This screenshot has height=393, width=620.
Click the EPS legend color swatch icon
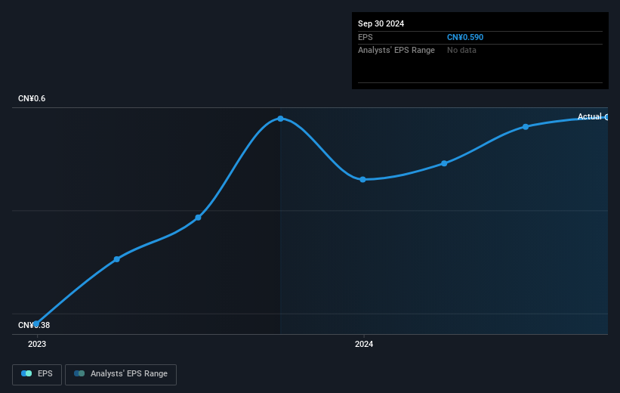[x=26, y=373]
